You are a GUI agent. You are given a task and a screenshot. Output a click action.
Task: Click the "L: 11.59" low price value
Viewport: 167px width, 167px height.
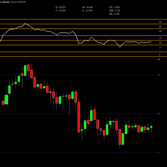[87, 11]
